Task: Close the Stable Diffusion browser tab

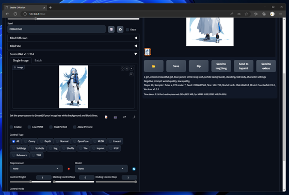Action: 44,8
